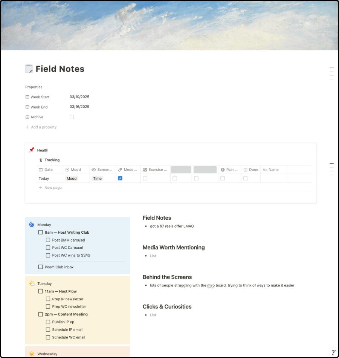Screen dimensions: 339x358
Task: Check off Post BMM carousel
Action: tap(48, 240)
